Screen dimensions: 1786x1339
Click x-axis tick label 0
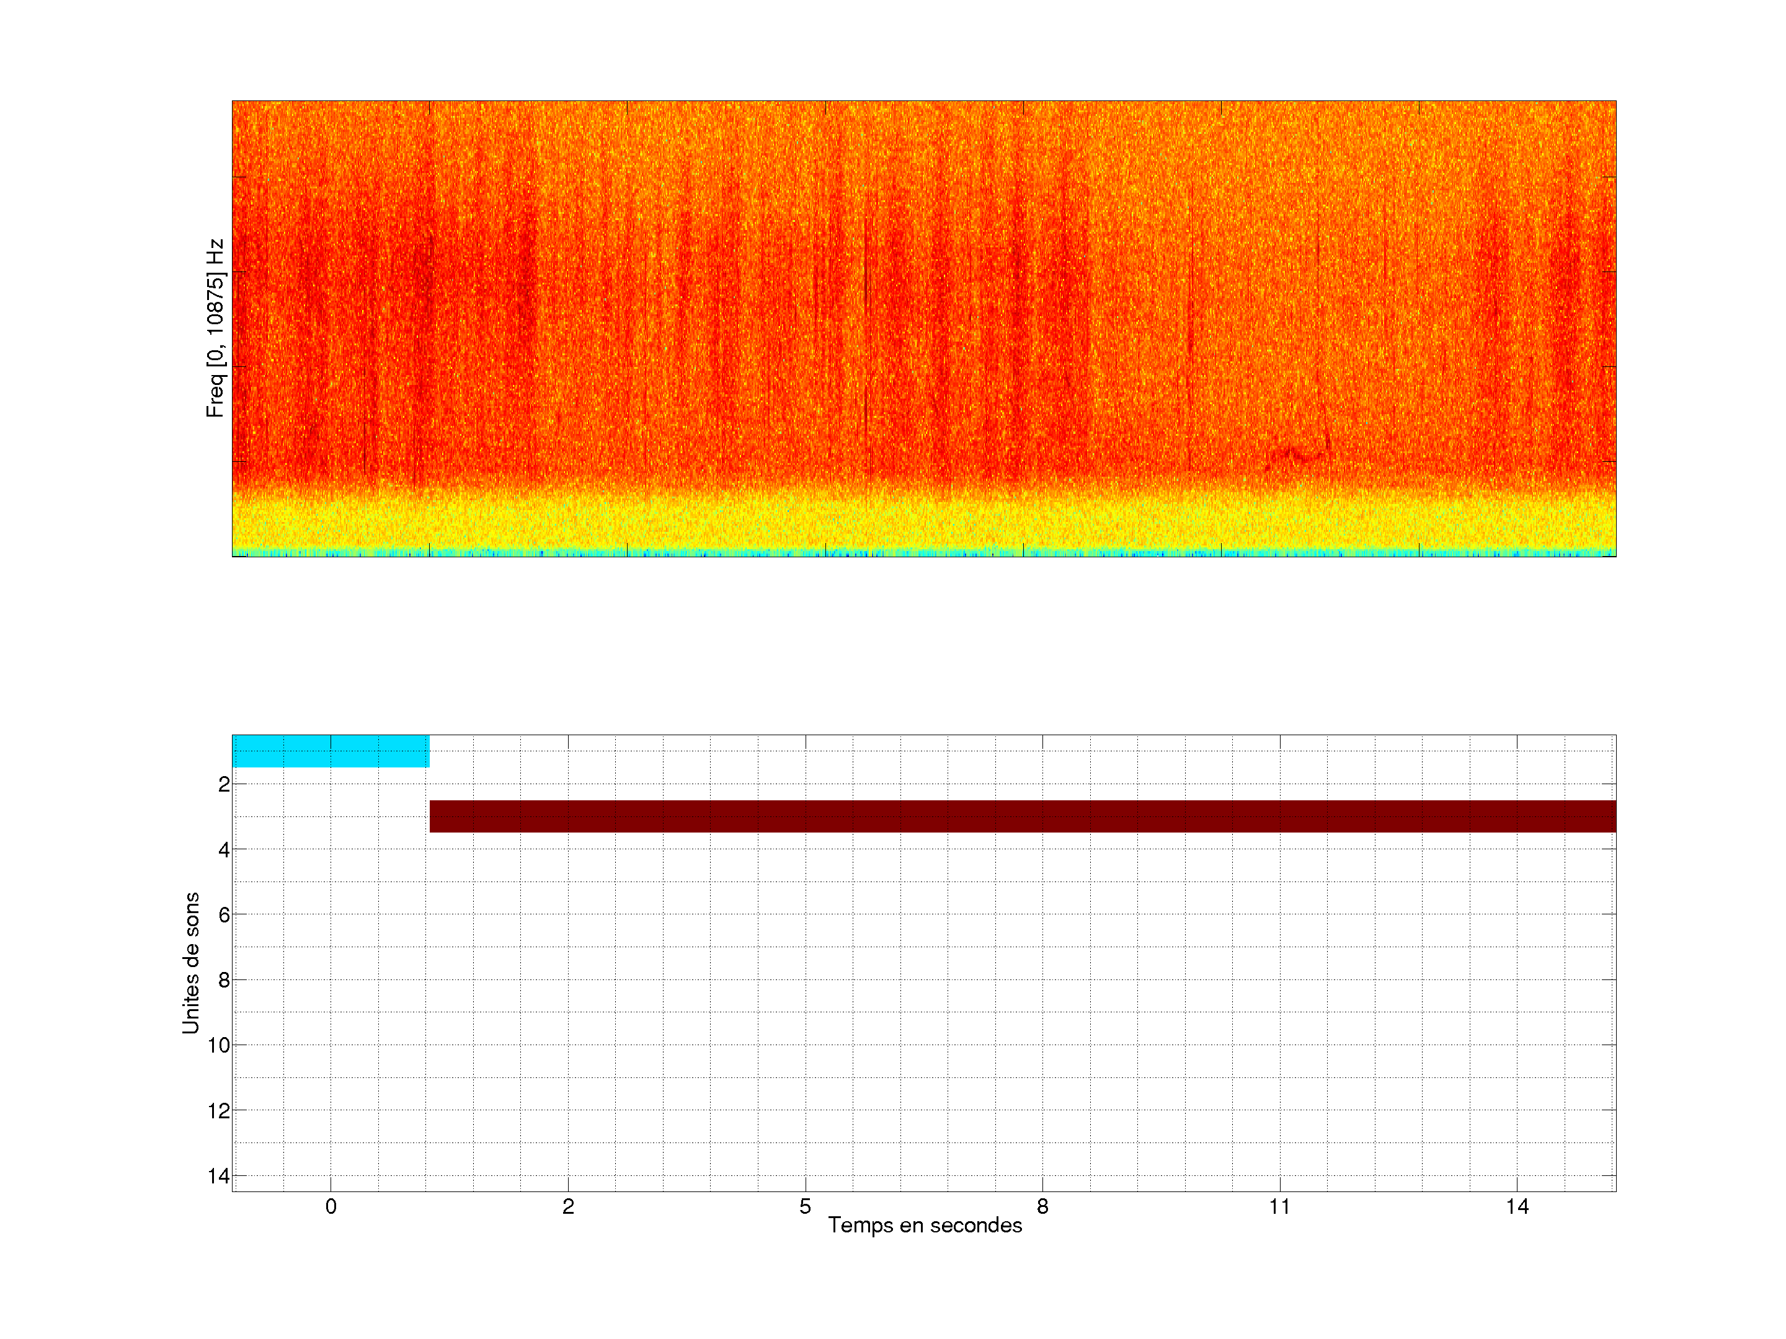coord(331,1206)
